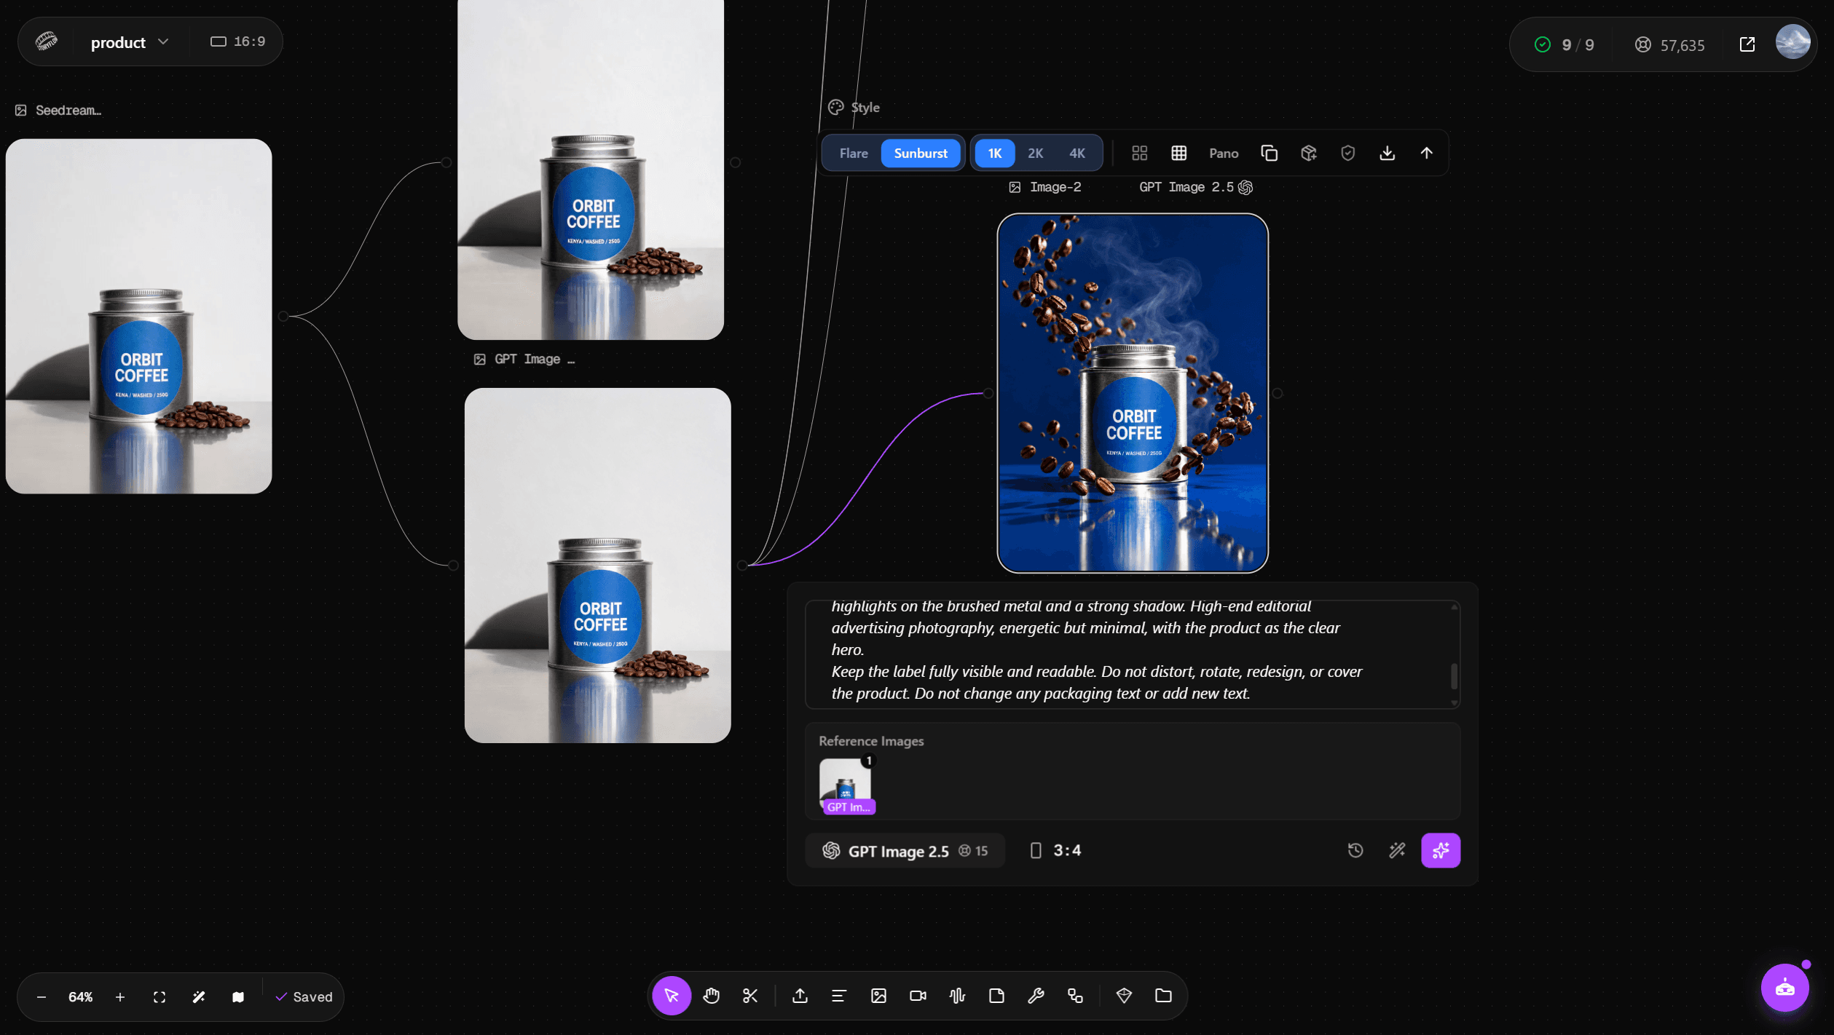Add a video camera node
Viewport: 1834px width, 1035px height.
click(918, 996)
